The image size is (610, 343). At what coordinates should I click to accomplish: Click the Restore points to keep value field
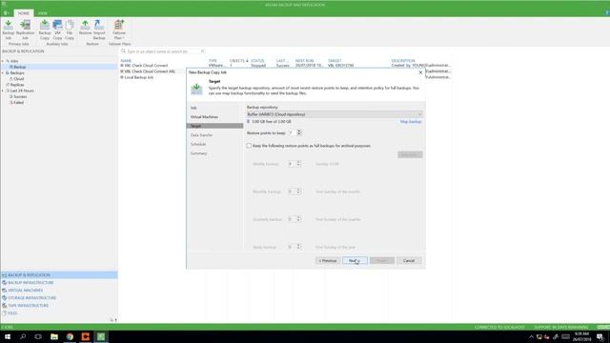[x=293, y=133]
